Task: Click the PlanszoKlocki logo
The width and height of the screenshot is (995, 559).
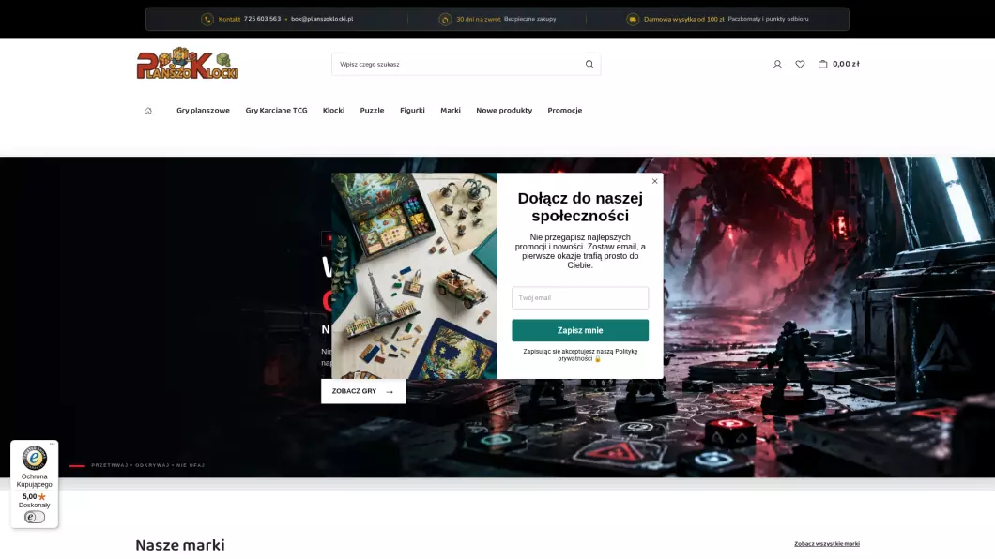Action: (x=187, y=64)
